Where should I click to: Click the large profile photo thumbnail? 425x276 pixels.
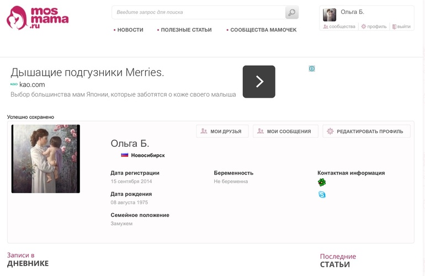(46, 159)
